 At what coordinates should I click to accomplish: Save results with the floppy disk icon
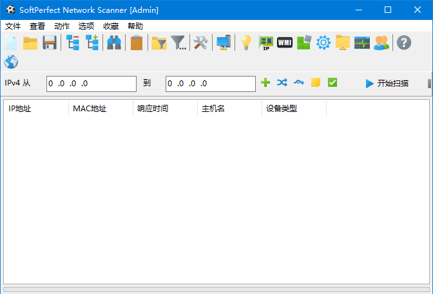(50, 42)
